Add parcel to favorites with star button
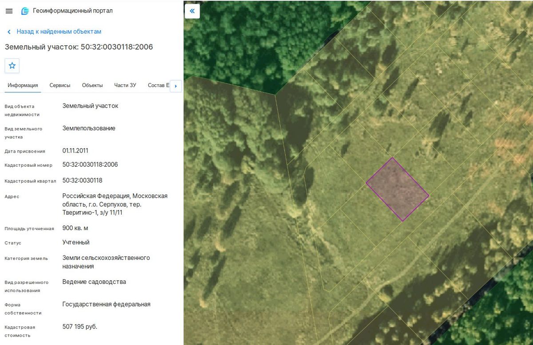Screen dimensions: 533x345 tap(12, 66)
